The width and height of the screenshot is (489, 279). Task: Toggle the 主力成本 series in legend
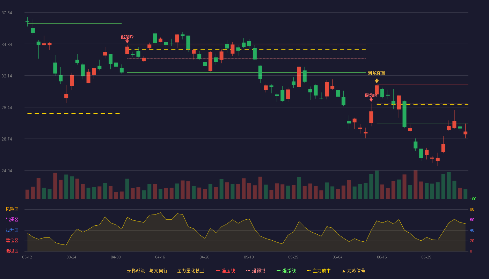tap(321, 271)
